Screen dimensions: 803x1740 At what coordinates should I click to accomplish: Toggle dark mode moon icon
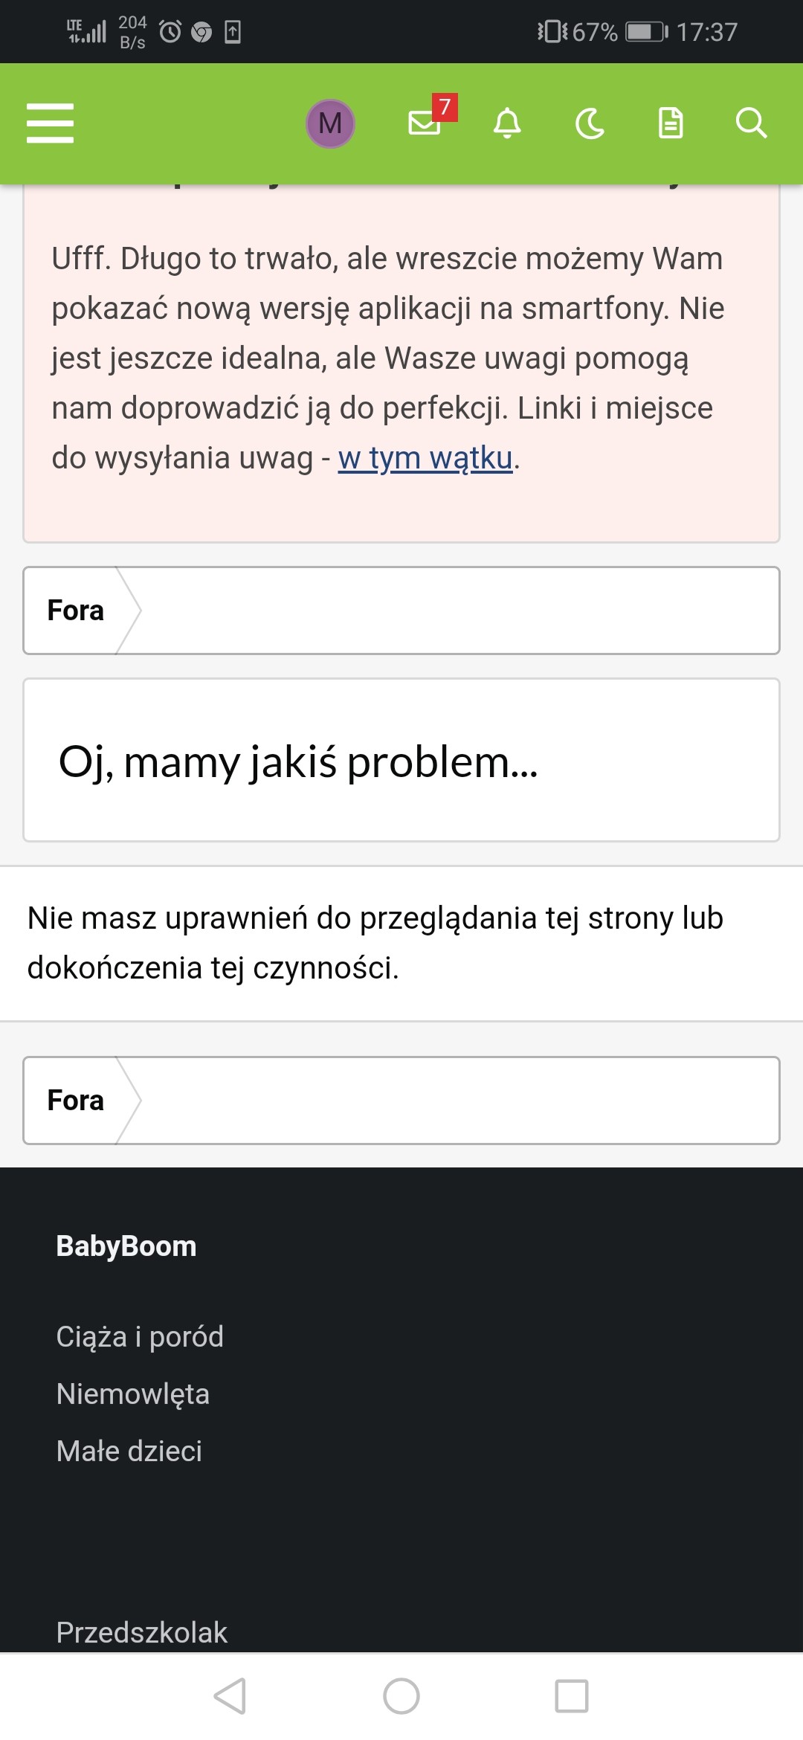[590, 123]
